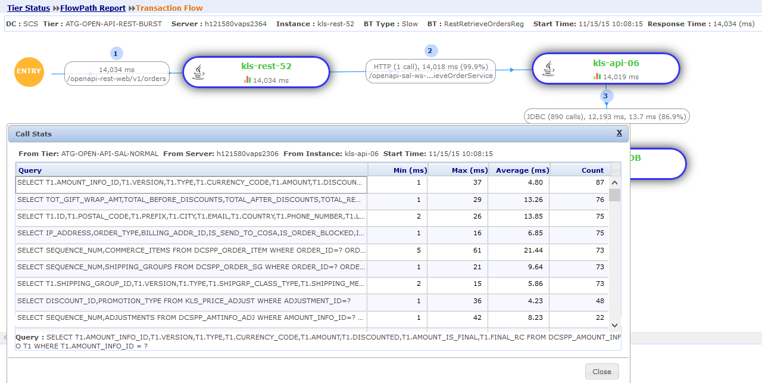Click bar chart icon under kls-api-06

(597, 76)
